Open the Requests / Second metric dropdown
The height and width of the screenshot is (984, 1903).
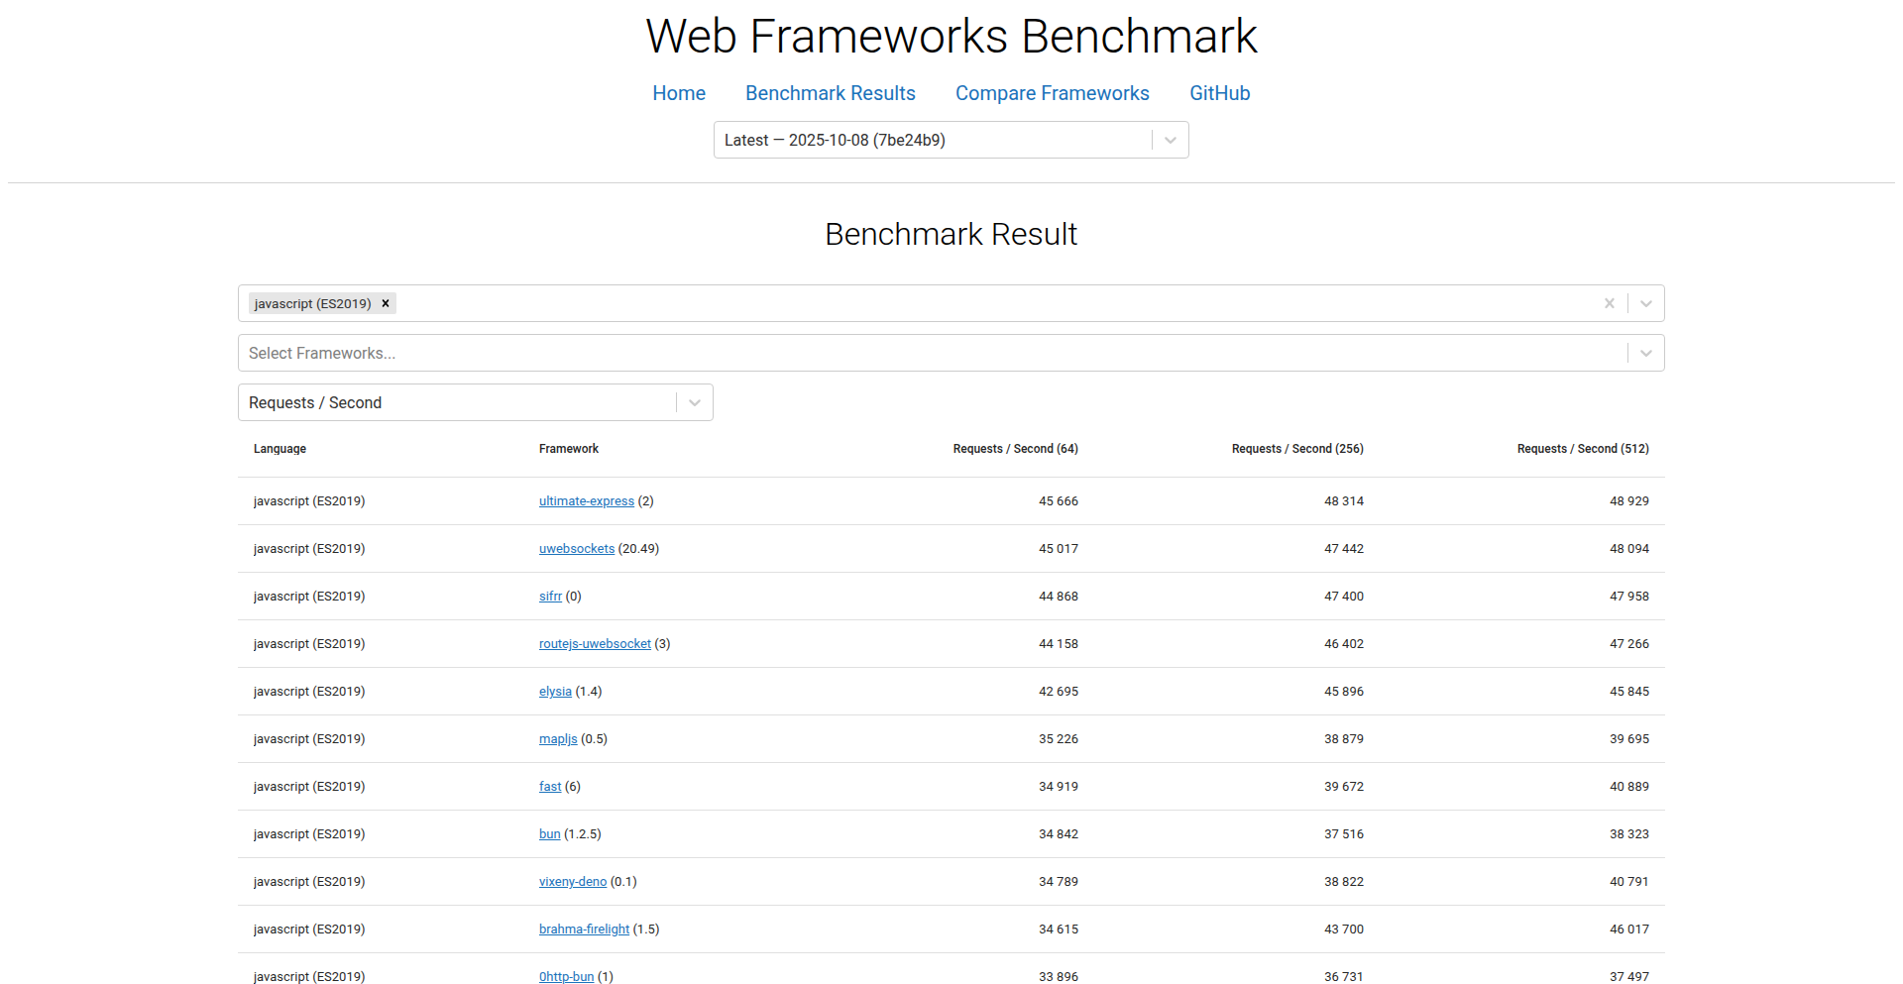[x=694, y=402]
